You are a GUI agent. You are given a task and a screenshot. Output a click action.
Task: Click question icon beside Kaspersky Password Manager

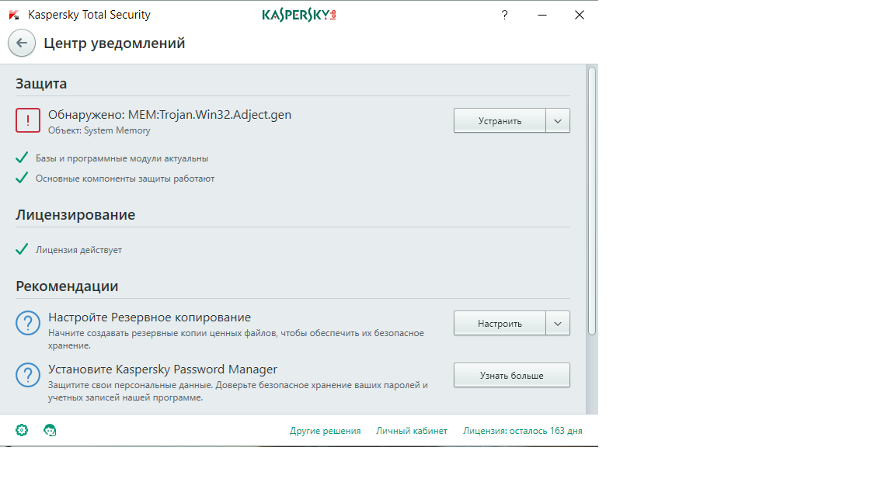point(28,375)
